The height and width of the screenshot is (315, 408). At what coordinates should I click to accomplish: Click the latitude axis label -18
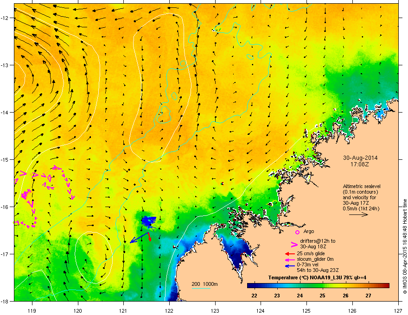(x=5, y=302)
